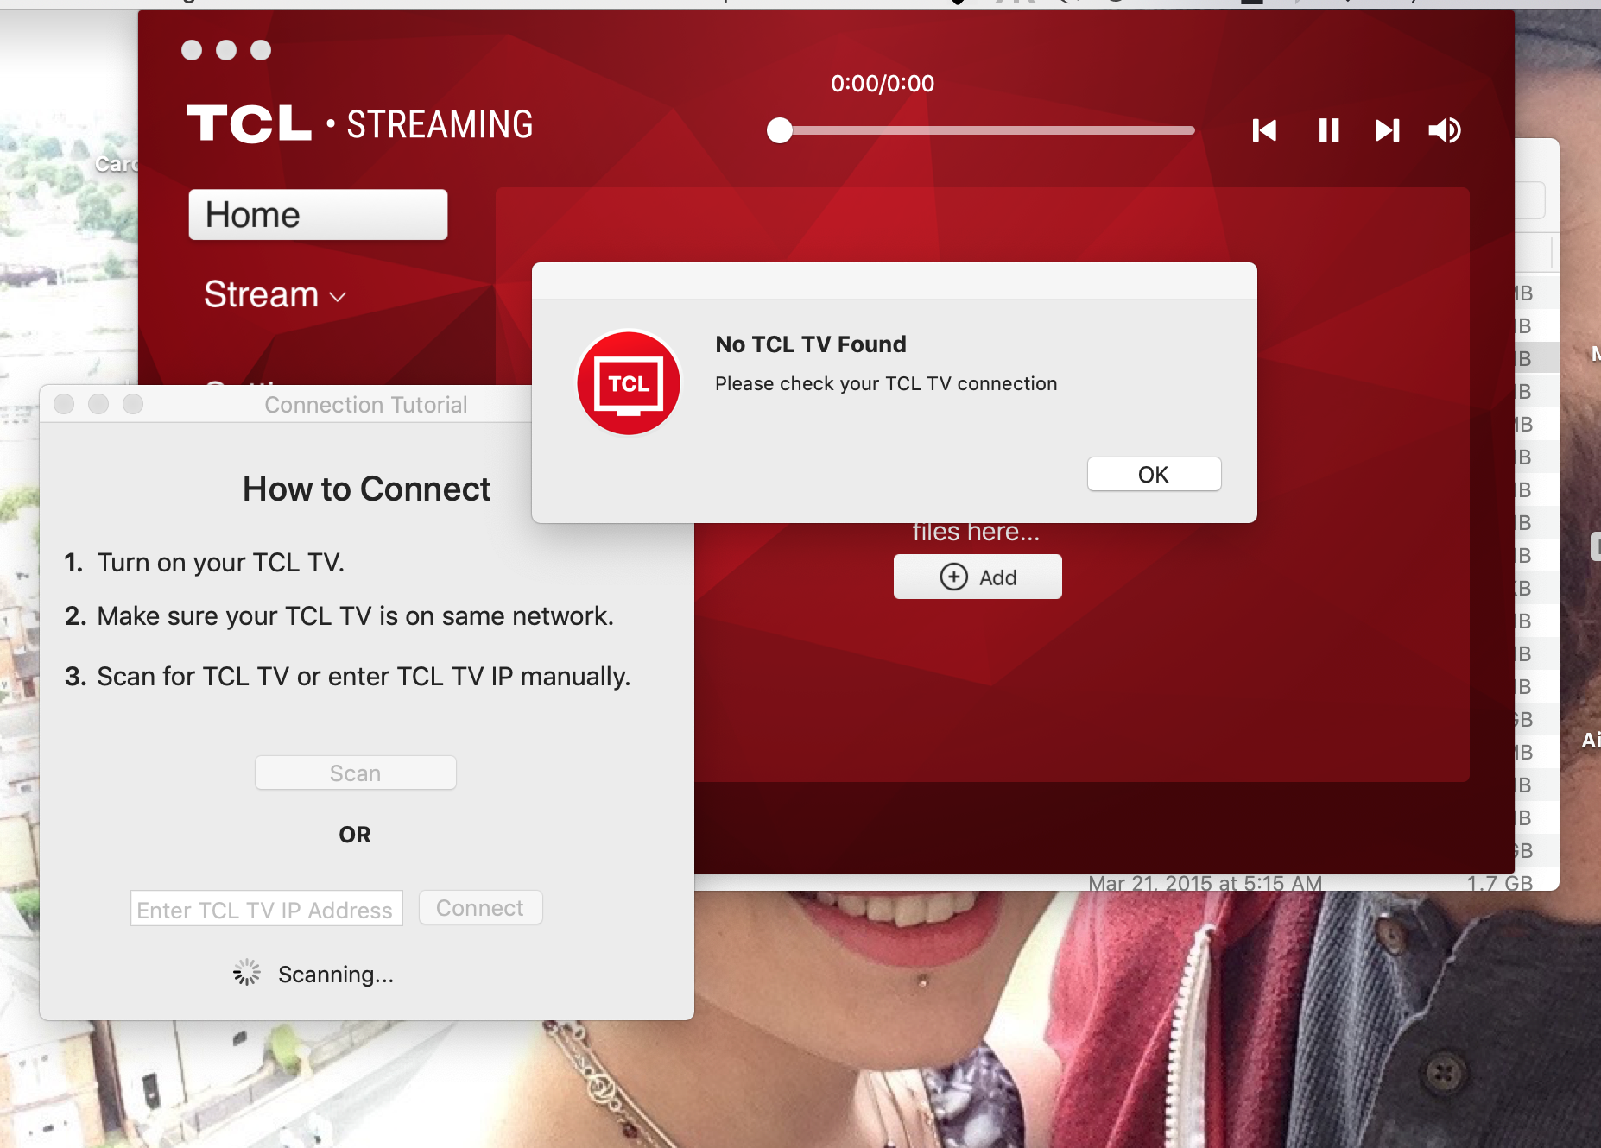Click 'Mar 21, 2015 at 5:15 AM' in Finder window

1205,883
